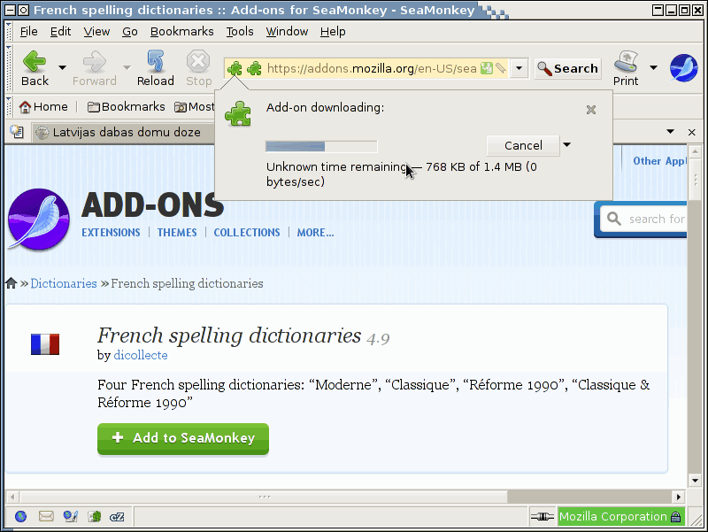
Task: Click the French flag add-on icon
Action: 45,344
